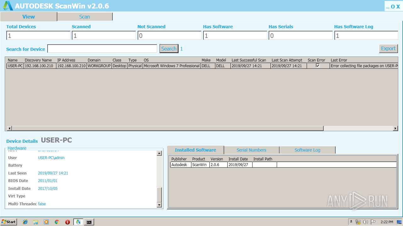This screenshot has height=226, width=403.
Task: Click the Hardware panel vertical scrollbar thumb
Action: 159,195
